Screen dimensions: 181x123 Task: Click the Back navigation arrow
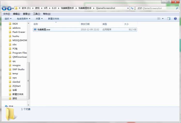[x=4, y=8]
